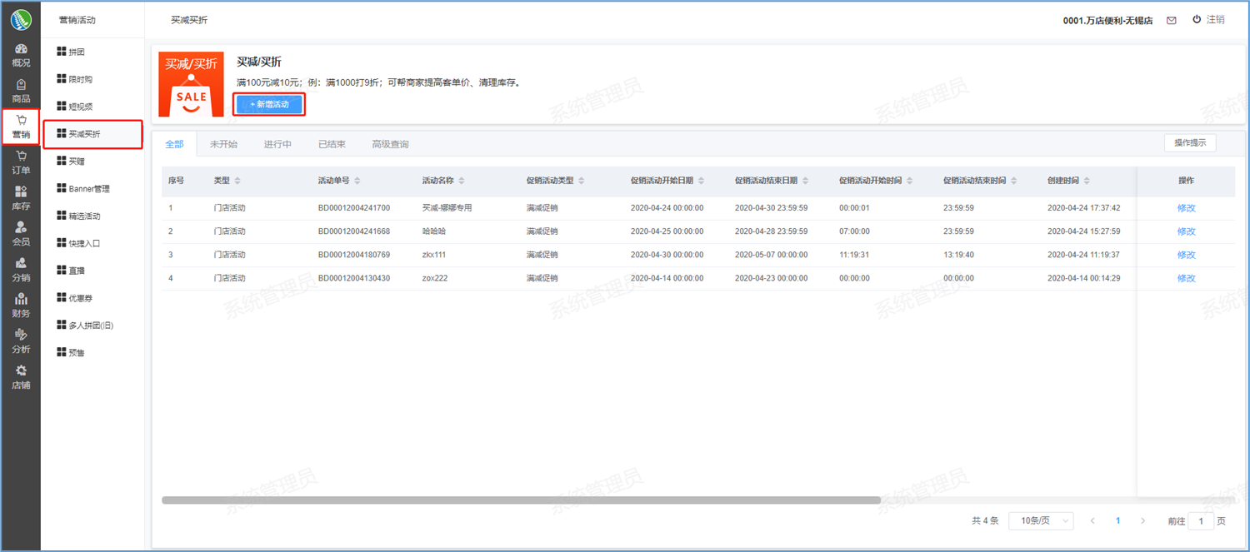The width and height of the screenshot is (1250, 552).
Task: Open 优惠券 in the marketing menu
Action: click(80, 298)
